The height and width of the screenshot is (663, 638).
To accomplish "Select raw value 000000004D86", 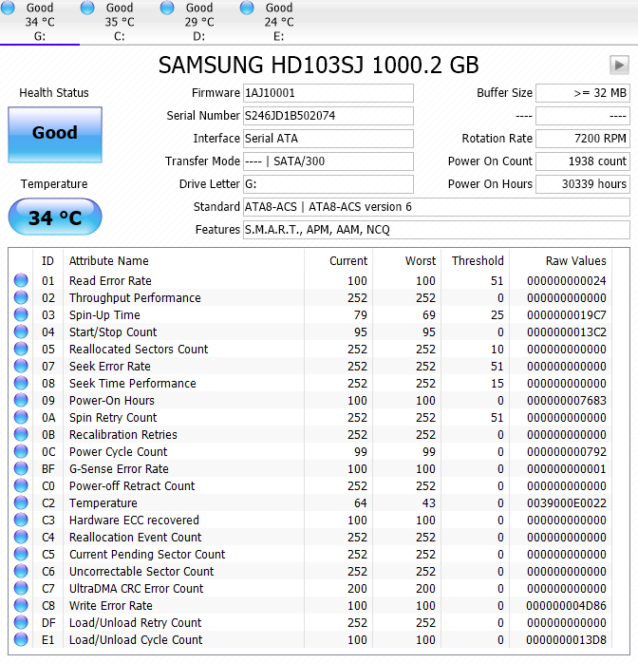I will click(x=567, y=605).
